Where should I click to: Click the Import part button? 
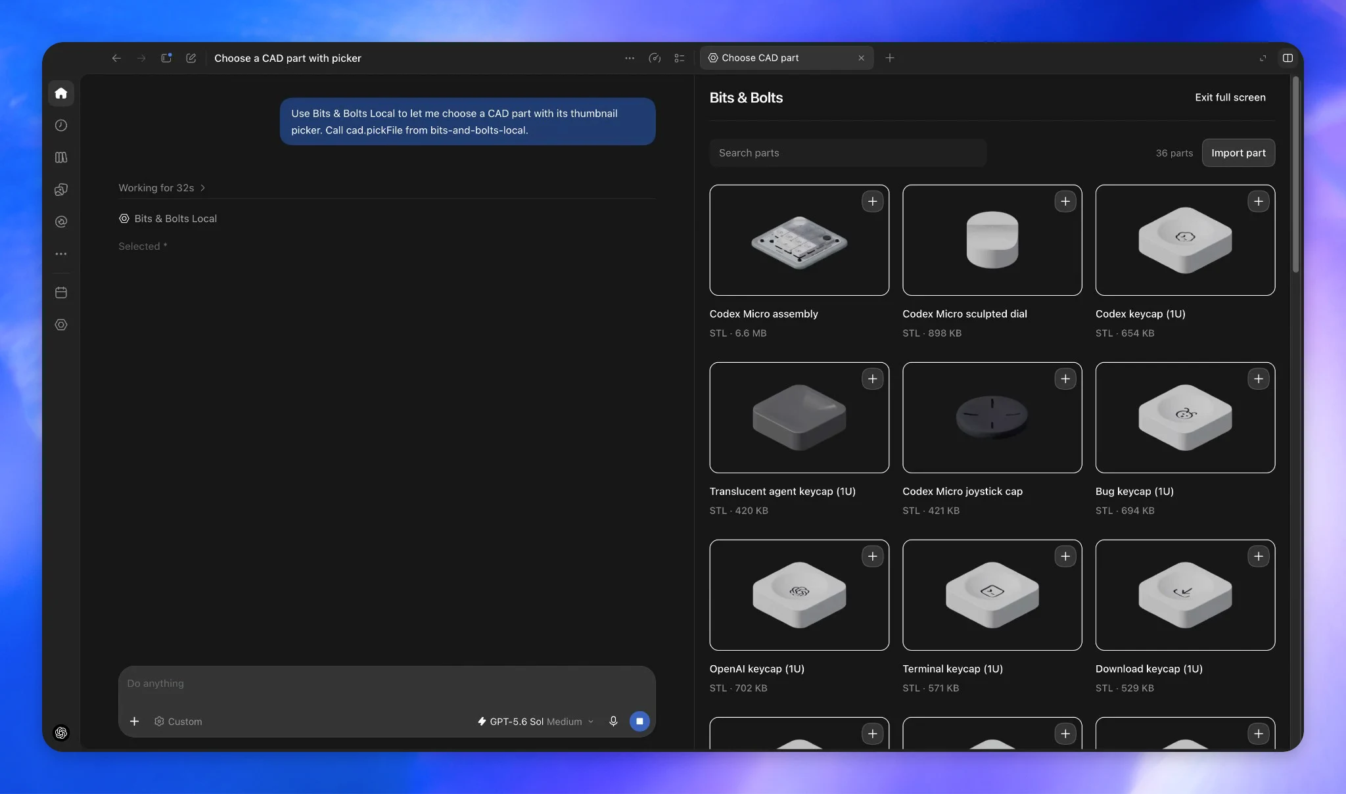coord(1238,153)
